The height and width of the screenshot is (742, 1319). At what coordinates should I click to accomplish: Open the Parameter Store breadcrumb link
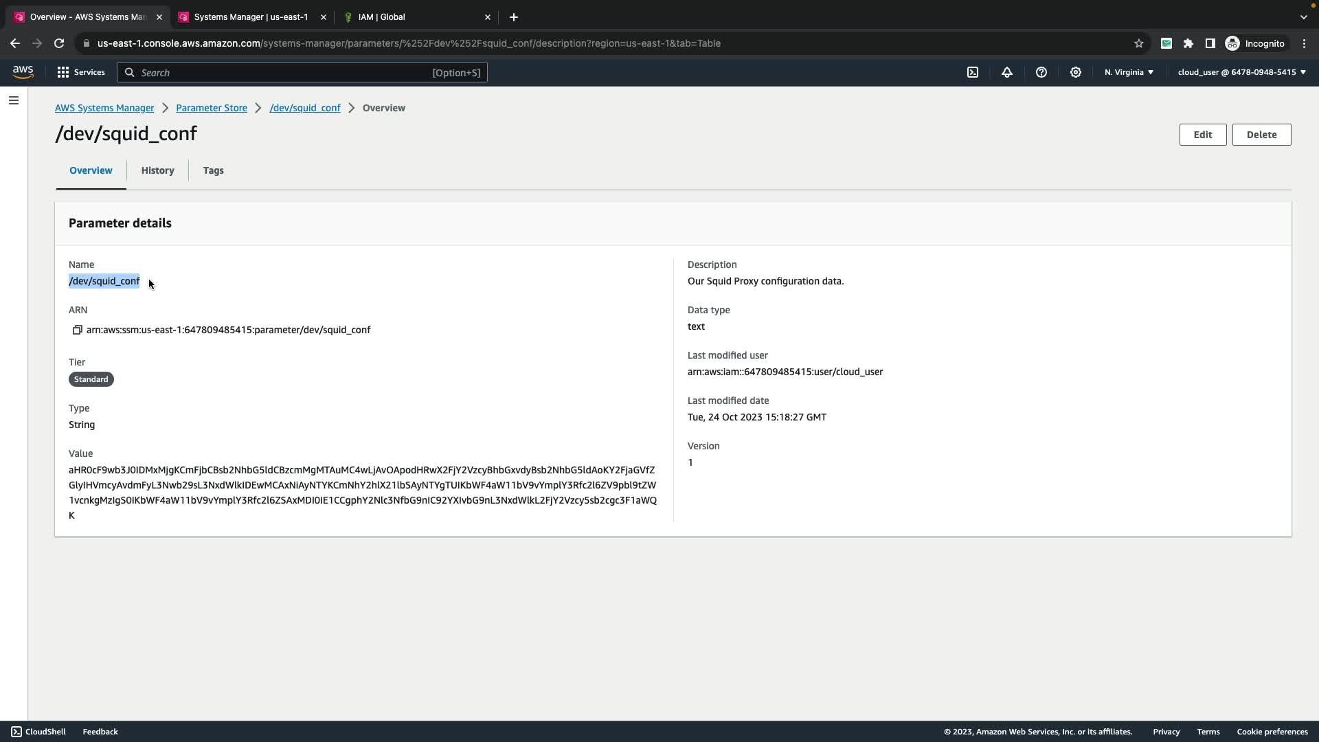click(212, 108)
